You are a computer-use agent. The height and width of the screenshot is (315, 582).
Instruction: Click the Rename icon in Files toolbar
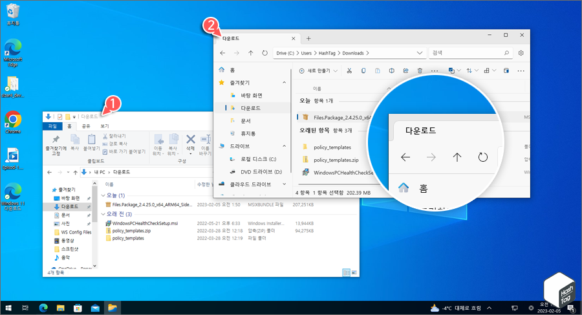coord(392,71)
